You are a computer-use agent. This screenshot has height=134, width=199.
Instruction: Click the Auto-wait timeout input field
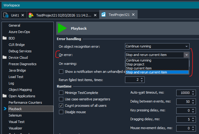pos(183,93)
